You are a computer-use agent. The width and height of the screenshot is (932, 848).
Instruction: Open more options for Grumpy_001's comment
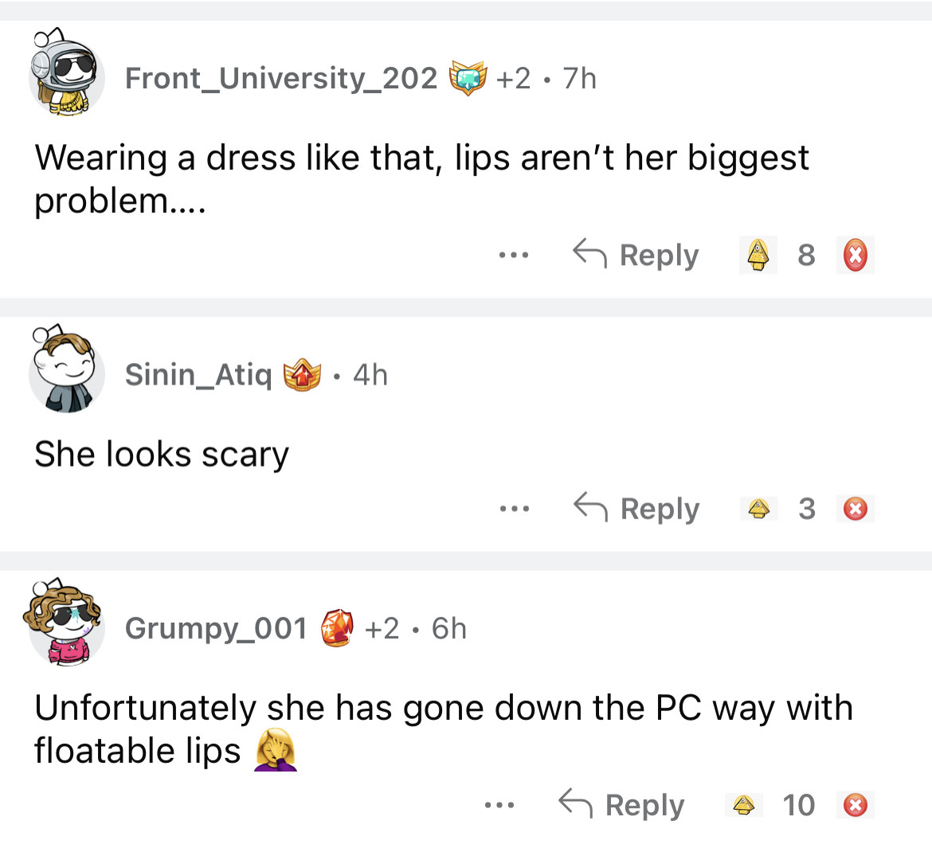(499, 805)
